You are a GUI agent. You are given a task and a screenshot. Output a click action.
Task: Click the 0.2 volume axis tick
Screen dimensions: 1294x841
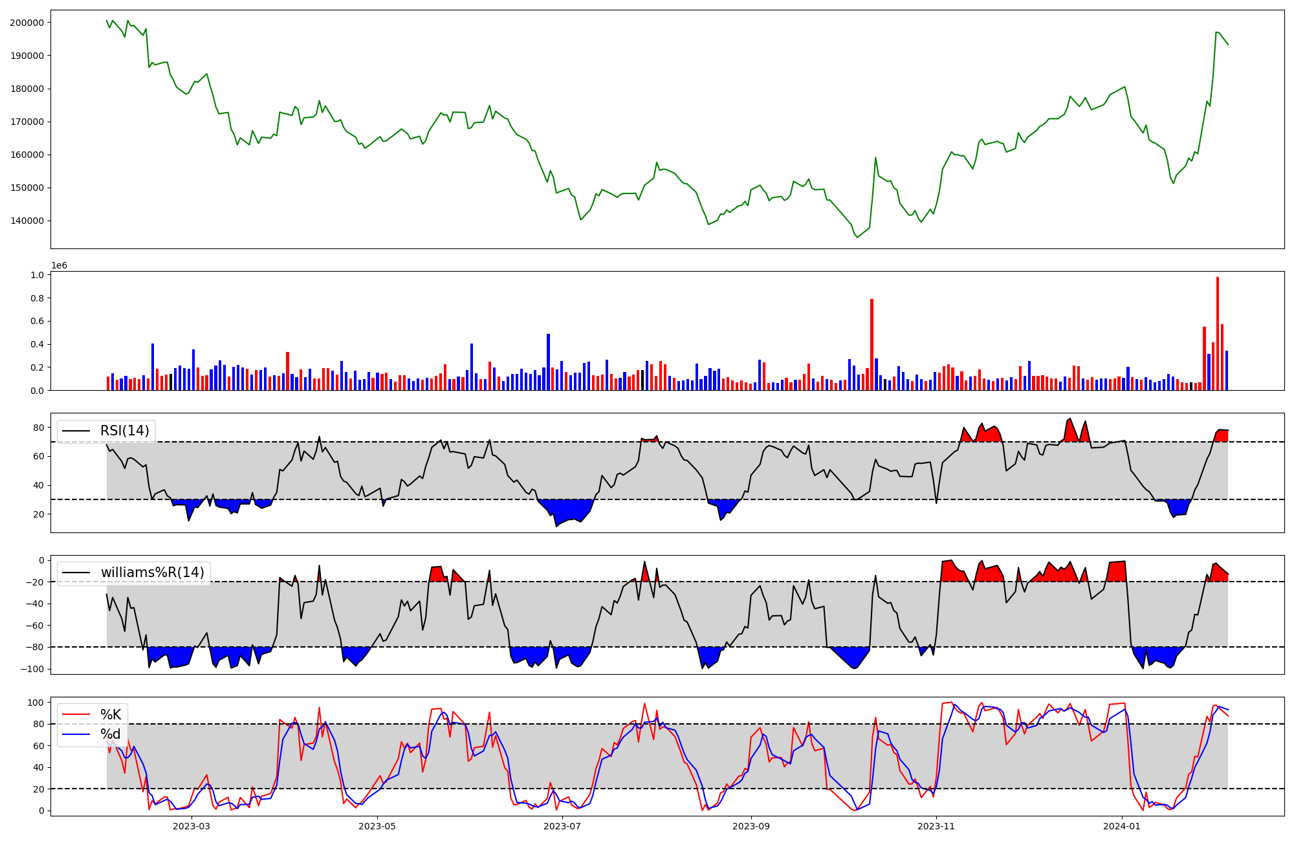pyautogui.click(x=37, y=367)
